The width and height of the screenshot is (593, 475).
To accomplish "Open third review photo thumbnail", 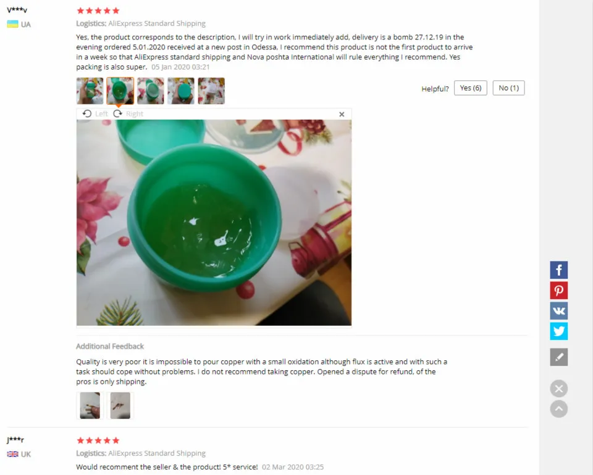I will pyautogui.click(x=151, y=91).
